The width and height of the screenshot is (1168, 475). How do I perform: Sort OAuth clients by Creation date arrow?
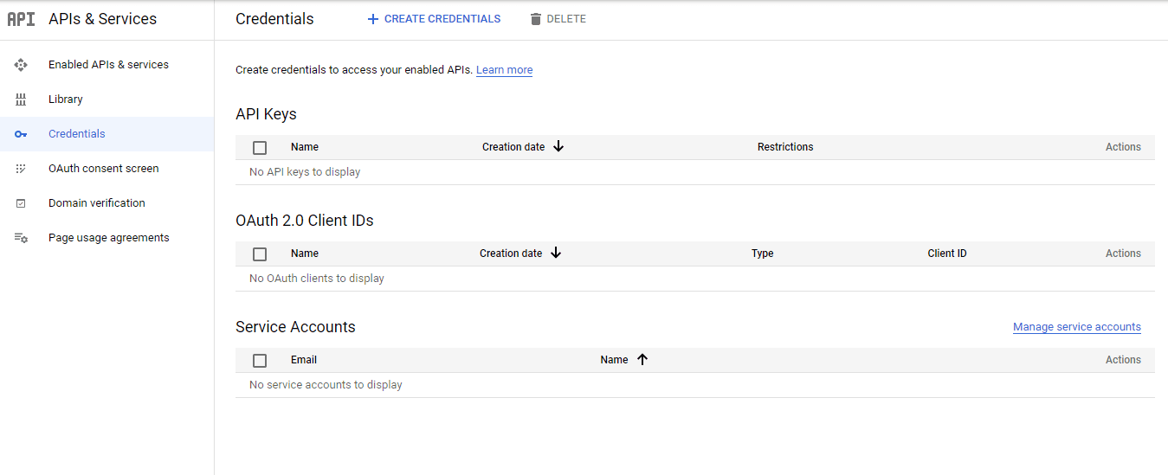click(556, 254)
